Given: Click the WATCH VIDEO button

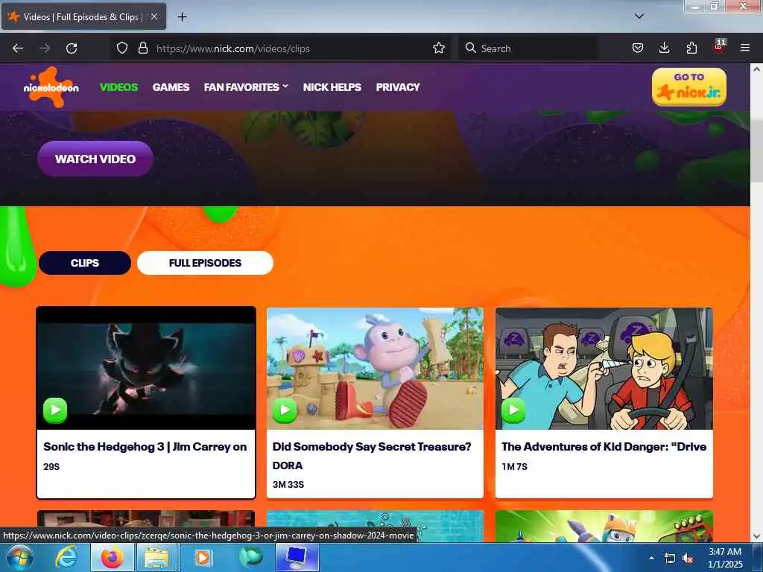Looking at the screenshot, I should (95, 159).
